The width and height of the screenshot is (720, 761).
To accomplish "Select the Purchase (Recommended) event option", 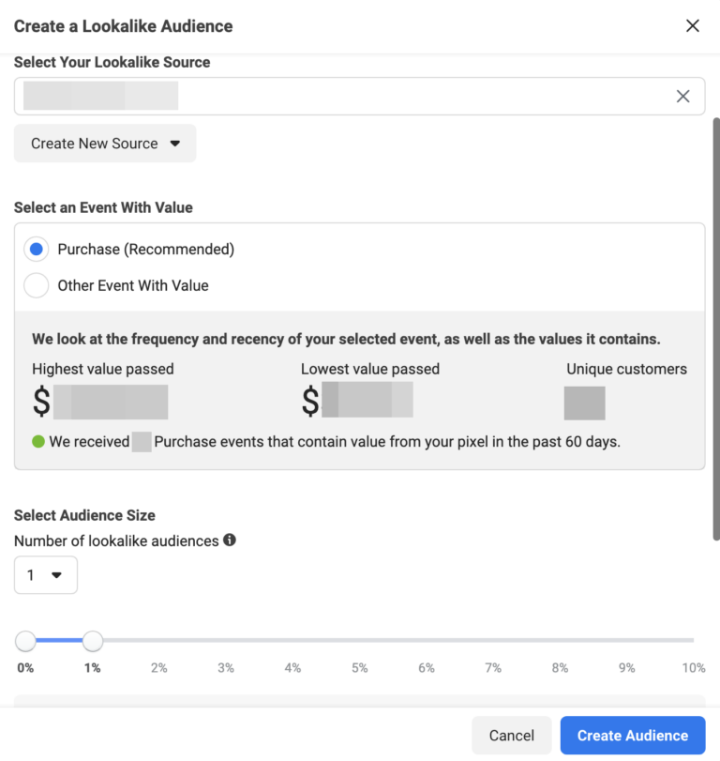I will click(x=36, y=249).
